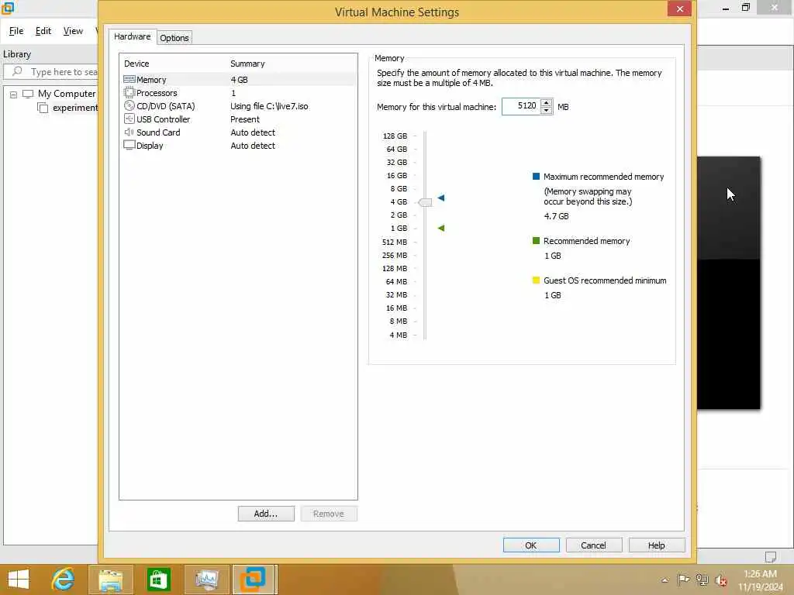This screenshot has height=595, width=794.
Task: Click the Summary column header
Action: (x=247, y=64)
